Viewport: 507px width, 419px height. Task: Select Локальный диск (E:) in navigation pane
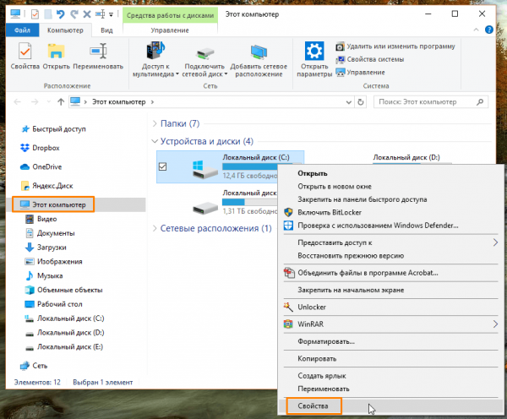(64, 347)
